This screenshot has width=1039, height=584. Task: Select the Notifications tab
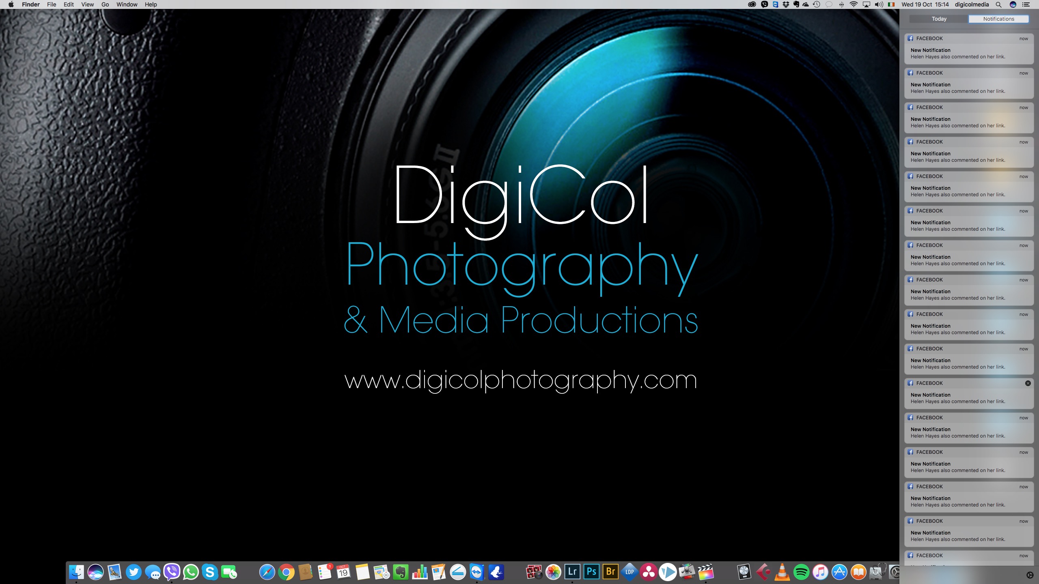998,19
